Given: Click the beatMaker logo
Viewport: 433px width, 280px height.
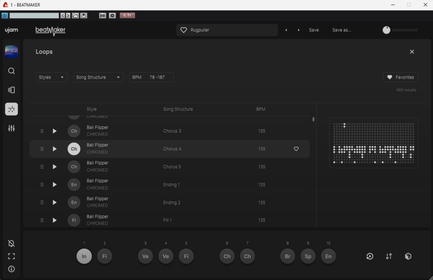Looking at the screenshot, I should (x=51, y=30).
